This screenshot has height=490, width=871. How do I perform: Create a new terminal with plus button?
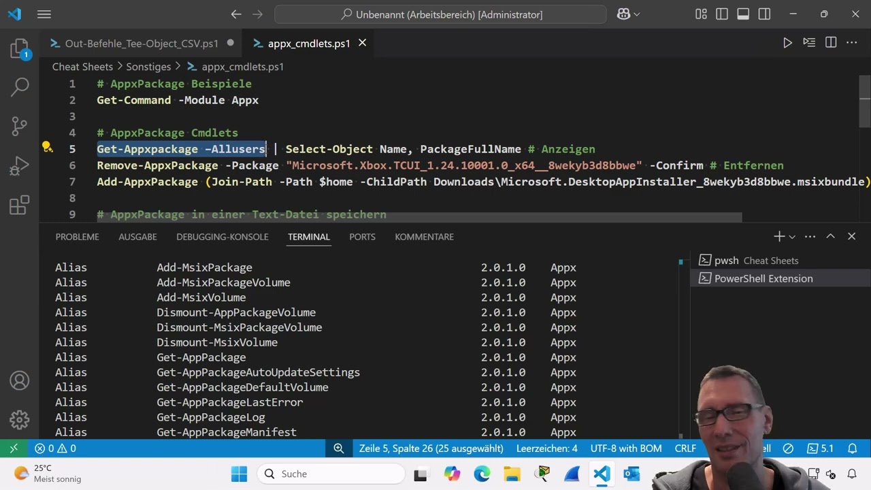pyautogui.click(x=779, y=236)
